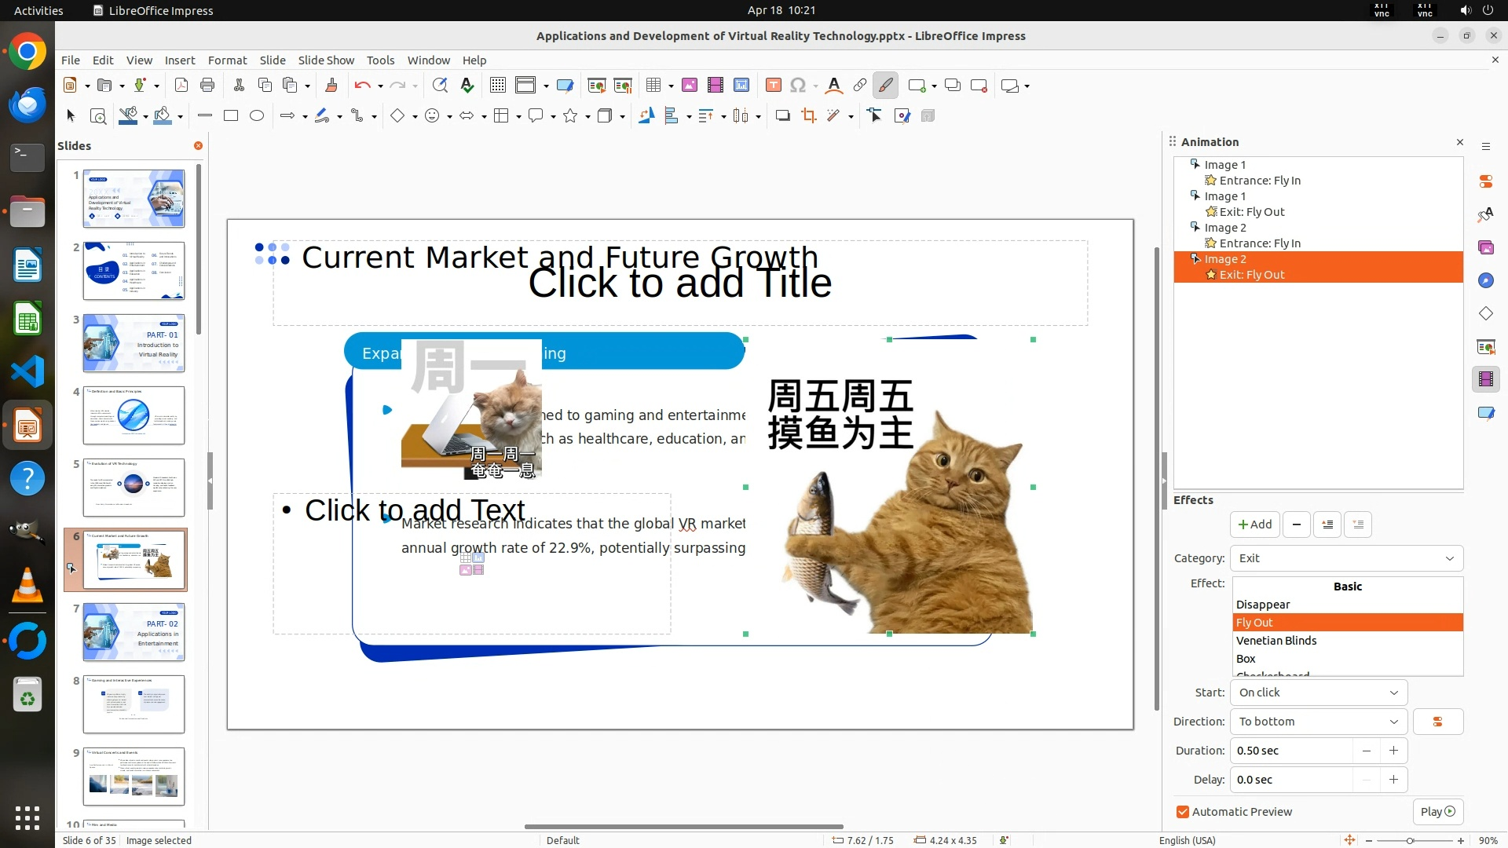Viewport: 1508px width, 848px height.
Task: Click the Insert Special Character omega icon
Action: tap(798, 86)
